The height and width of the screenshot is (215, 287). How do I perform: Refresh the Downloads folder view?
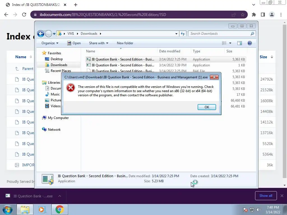(183, 34)
